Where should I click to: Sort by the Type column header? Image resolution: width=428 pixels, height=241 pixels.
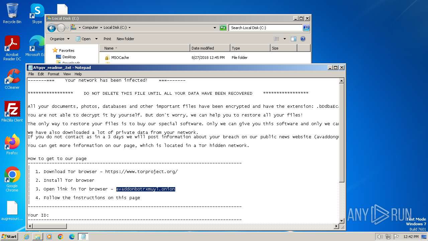(x=250, y=48)
